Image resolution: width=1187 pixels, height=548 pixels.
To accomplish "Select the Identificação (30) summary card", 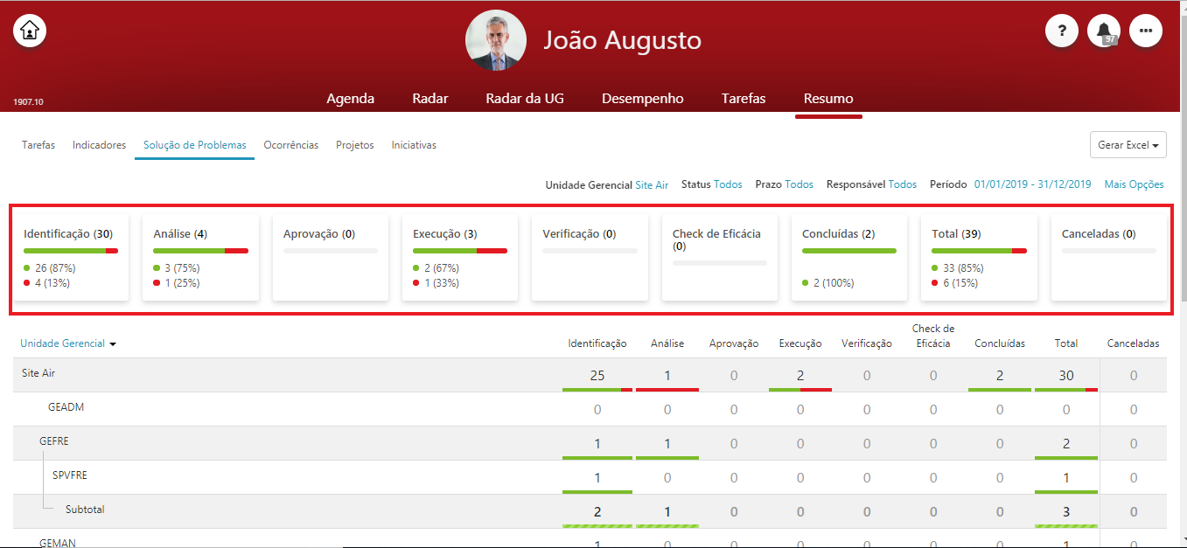I will 71,259.
